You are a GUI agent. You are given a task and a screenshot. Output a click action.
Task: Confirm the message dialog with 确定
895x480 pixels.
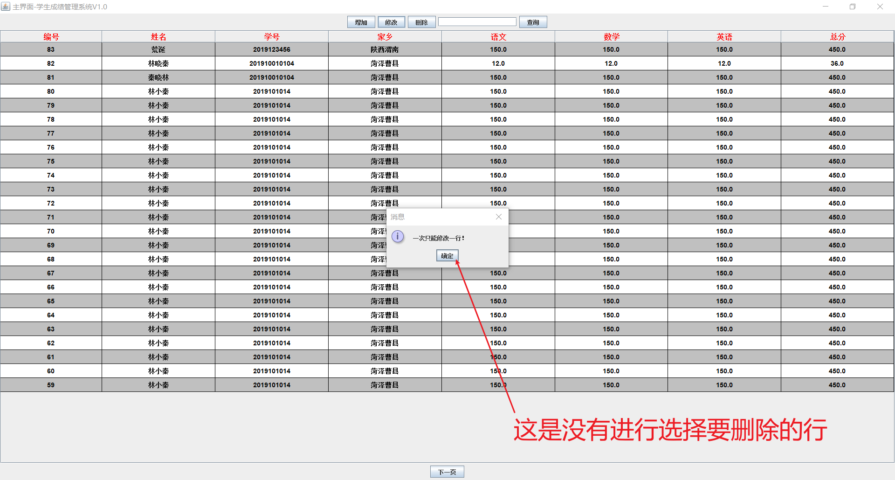[x=447, y=255]
